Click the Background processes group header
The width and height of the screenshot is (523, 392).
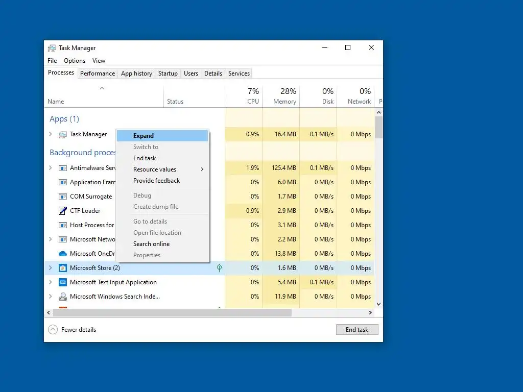click(x=83, y=153)
